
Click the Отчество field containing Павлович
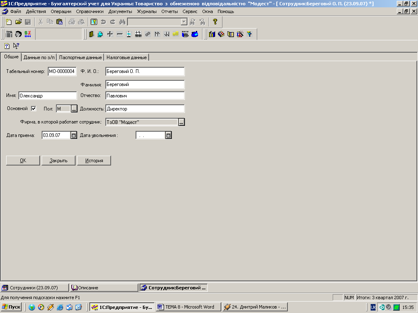145,96
